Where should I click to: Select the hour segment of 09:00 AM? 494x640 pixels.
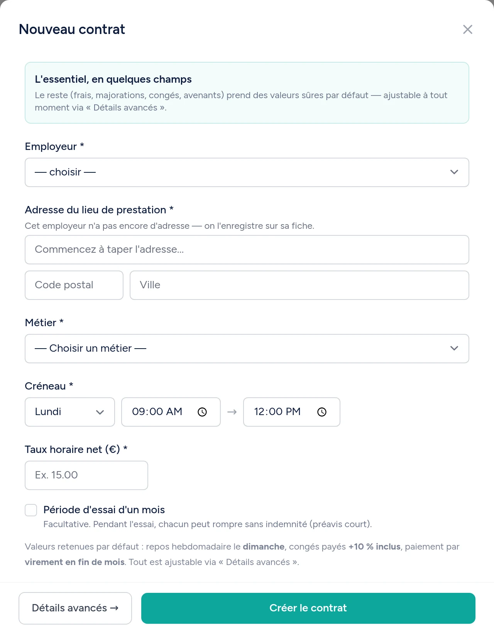(x=139, y=412)
